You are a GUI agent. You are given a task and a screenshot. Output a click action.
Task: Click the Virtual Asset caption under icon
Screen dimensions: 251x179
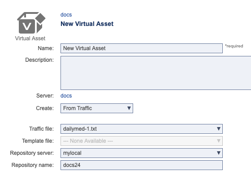[x=30, y=38]
